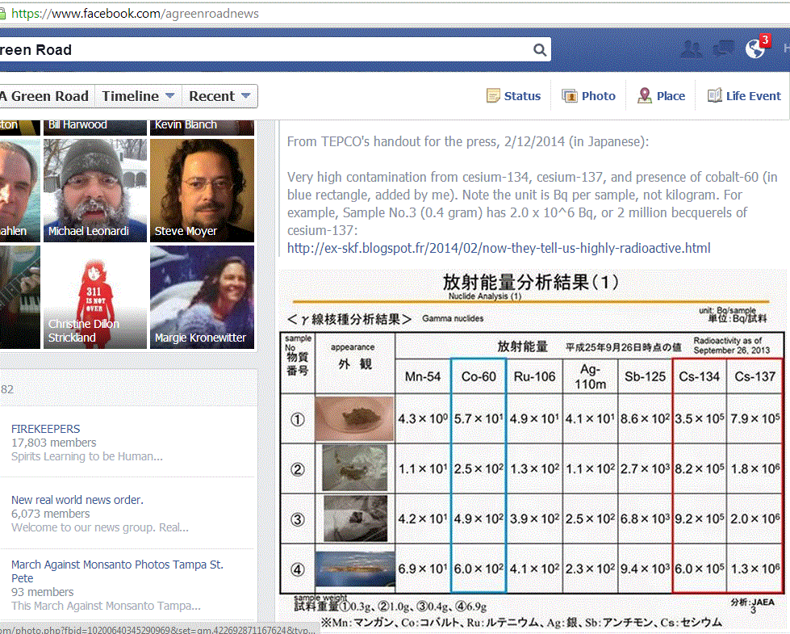The image size is (790, 634).
Task: Click the search magnifier icon
Action: point(540,50)
